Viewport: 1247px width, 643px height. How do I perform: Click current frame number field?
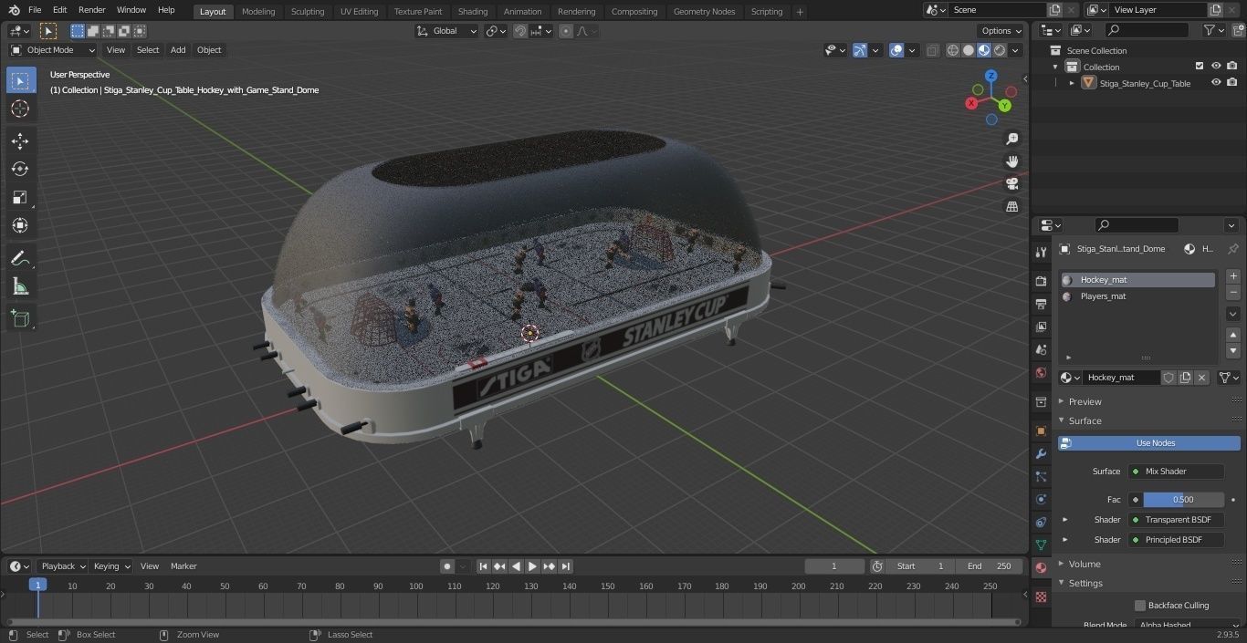(x=834, y=566)
